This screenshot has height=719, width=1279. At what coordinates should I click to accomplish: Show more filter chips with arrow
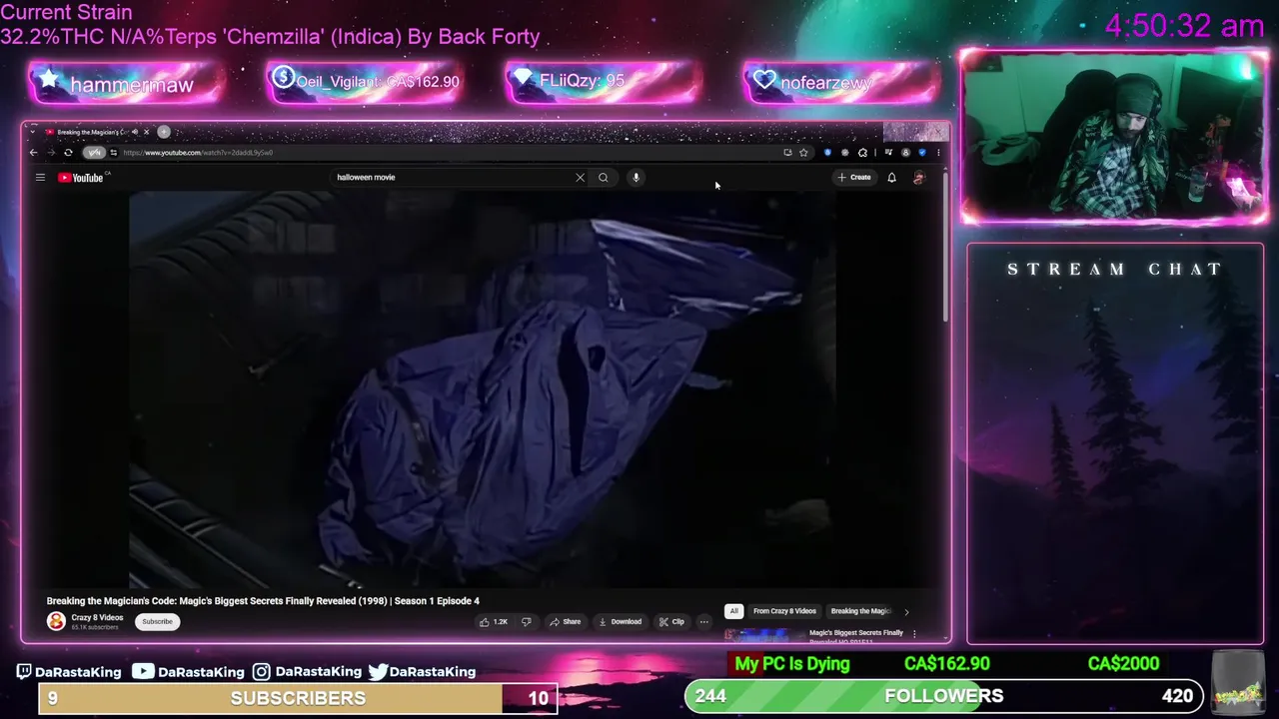click(x=906, y=611)
